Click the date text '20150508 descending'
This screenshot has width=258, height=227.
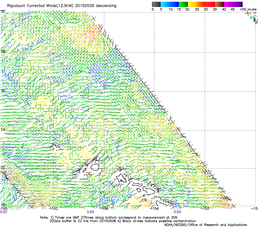point(96,6)
